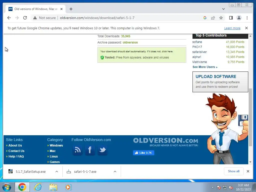Close the downloads bar
Image resolution: width=256 pixels, height=192 pixels.
point(248,171)
